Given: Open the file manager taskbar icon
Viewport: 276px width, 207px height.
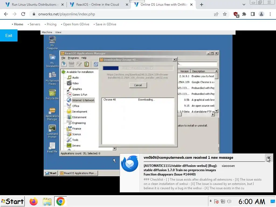Looking at the screenshot, I should coord(47,201).
